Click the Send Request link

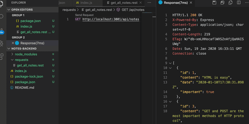pos(84,15)
